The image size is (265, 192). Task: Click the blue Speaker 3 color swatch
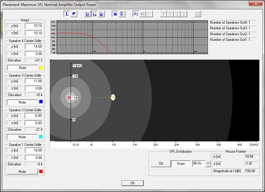(41, 101)
